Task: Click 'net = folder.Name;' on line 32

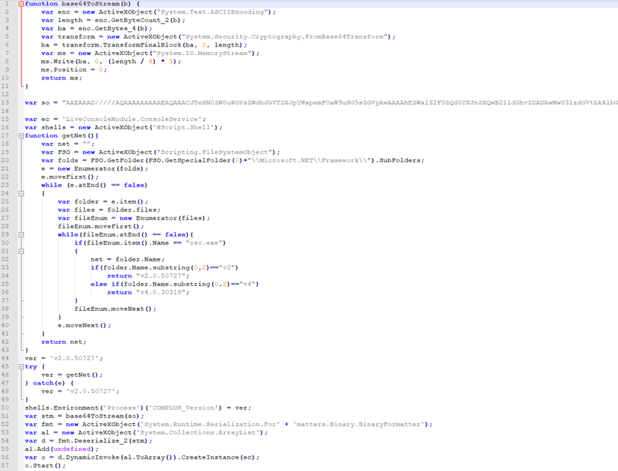Action: [x=128, y=259]
